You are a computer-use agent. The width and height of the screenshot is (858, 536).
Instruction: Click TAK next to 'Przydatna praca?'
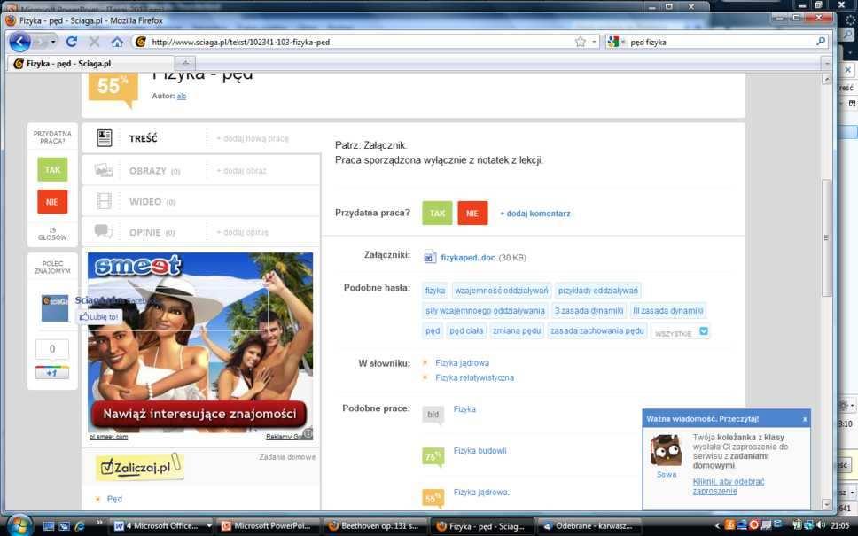point(437,214)
